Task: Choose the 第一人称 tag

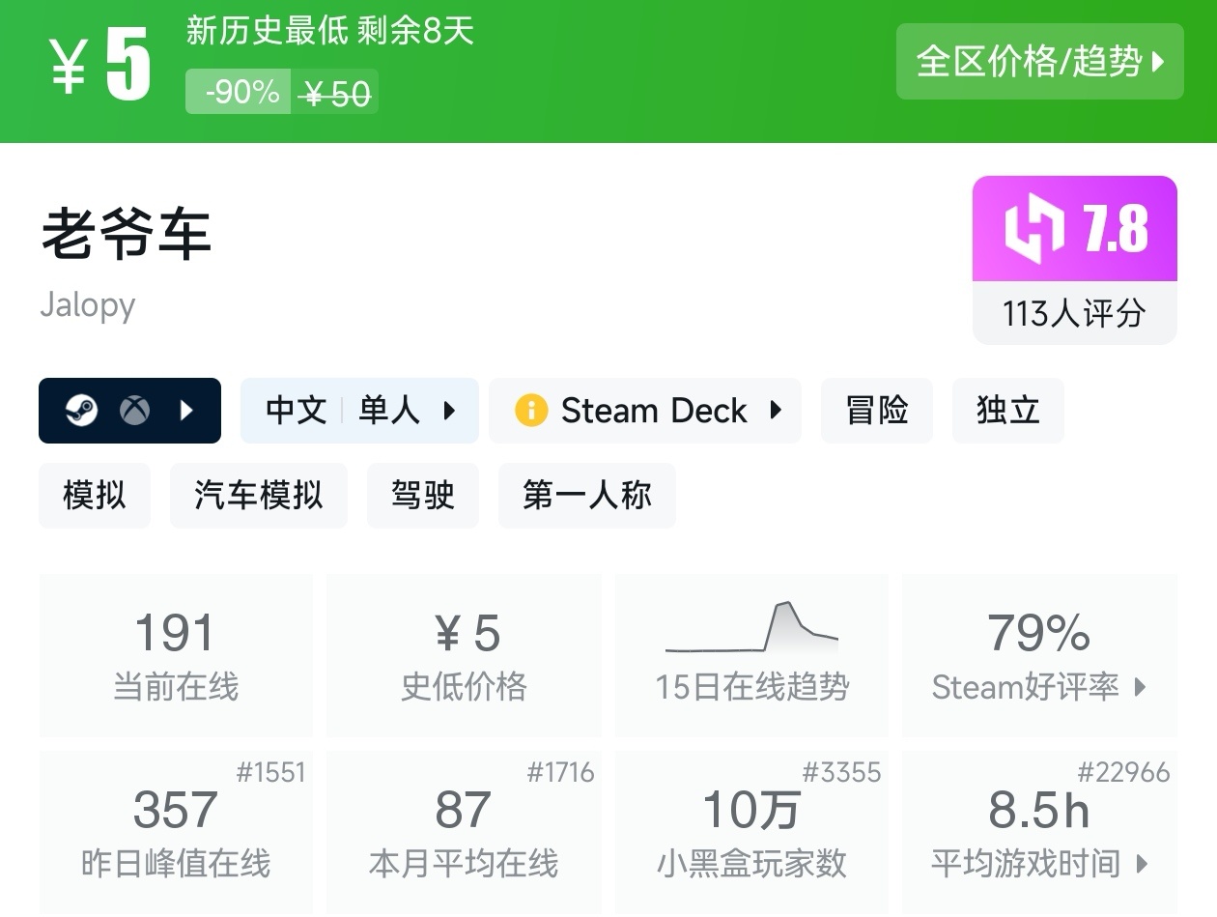Action: click(586, 496)
